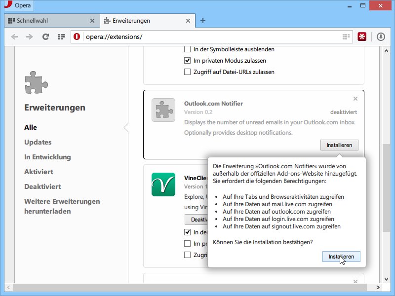
Task: Filter by Aktiviert extensions
Action: (39, 172)
